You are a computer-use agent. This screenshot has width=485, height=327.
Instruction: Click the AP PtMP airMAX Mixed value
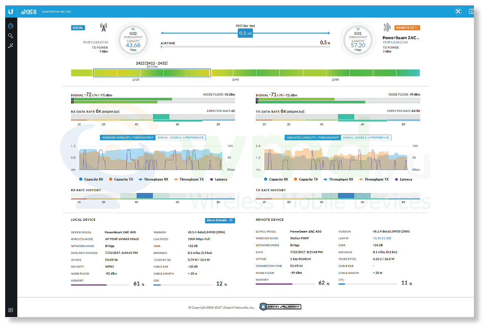point(122,239)
